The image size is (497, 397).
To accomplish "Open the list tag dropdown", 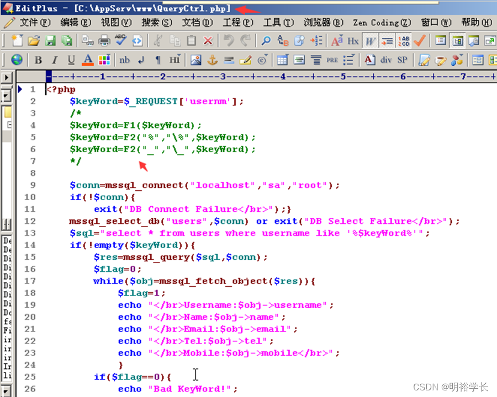I will click(348, 60).
